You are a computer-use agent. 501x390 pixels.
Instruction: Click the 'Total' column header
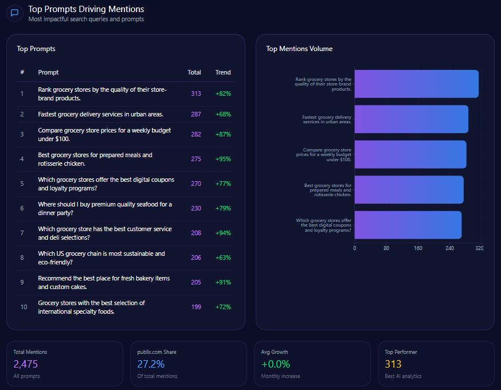tap(194, 72)
